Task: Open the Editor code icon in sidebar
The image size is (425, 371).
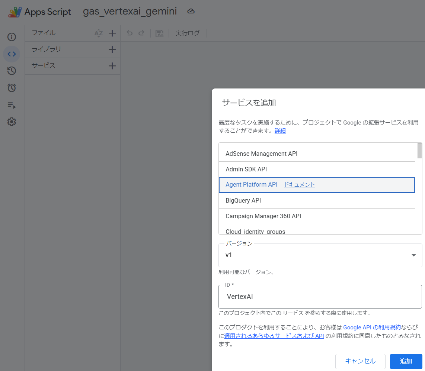Action: click(12, 54)
